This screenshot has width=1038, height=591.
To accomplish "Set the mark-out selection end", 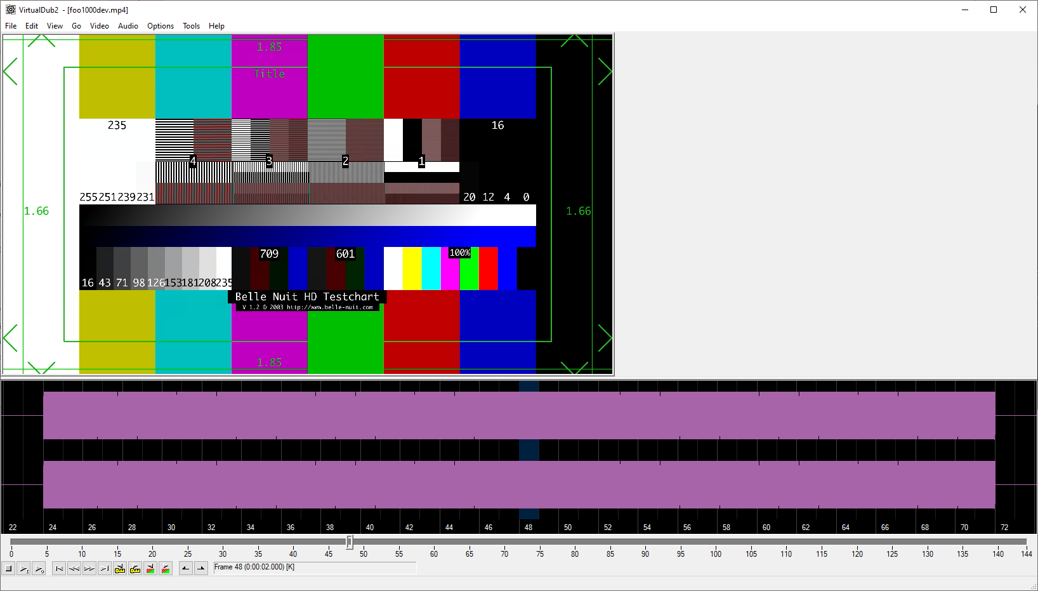I will 200,569.
